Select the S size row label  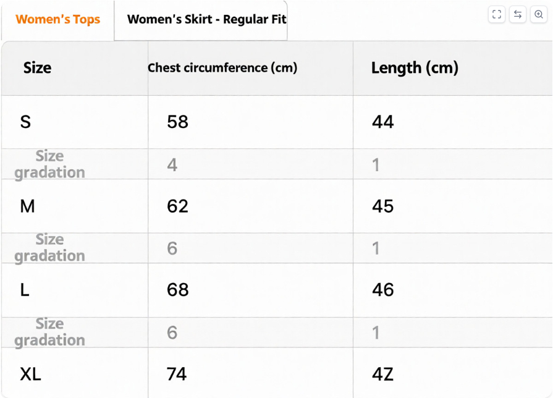click(25, 122)
